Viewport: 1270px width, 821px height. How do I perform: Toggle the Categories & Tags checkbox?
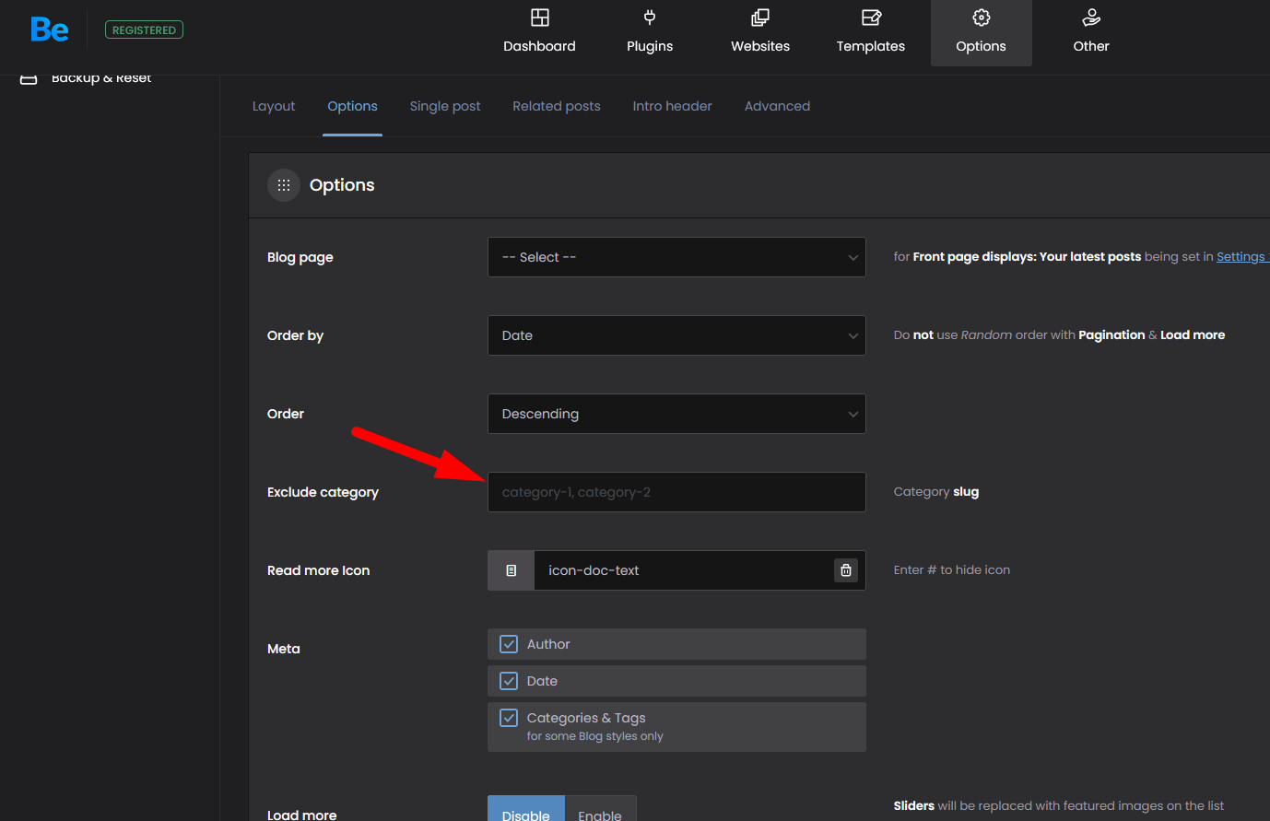509,718
